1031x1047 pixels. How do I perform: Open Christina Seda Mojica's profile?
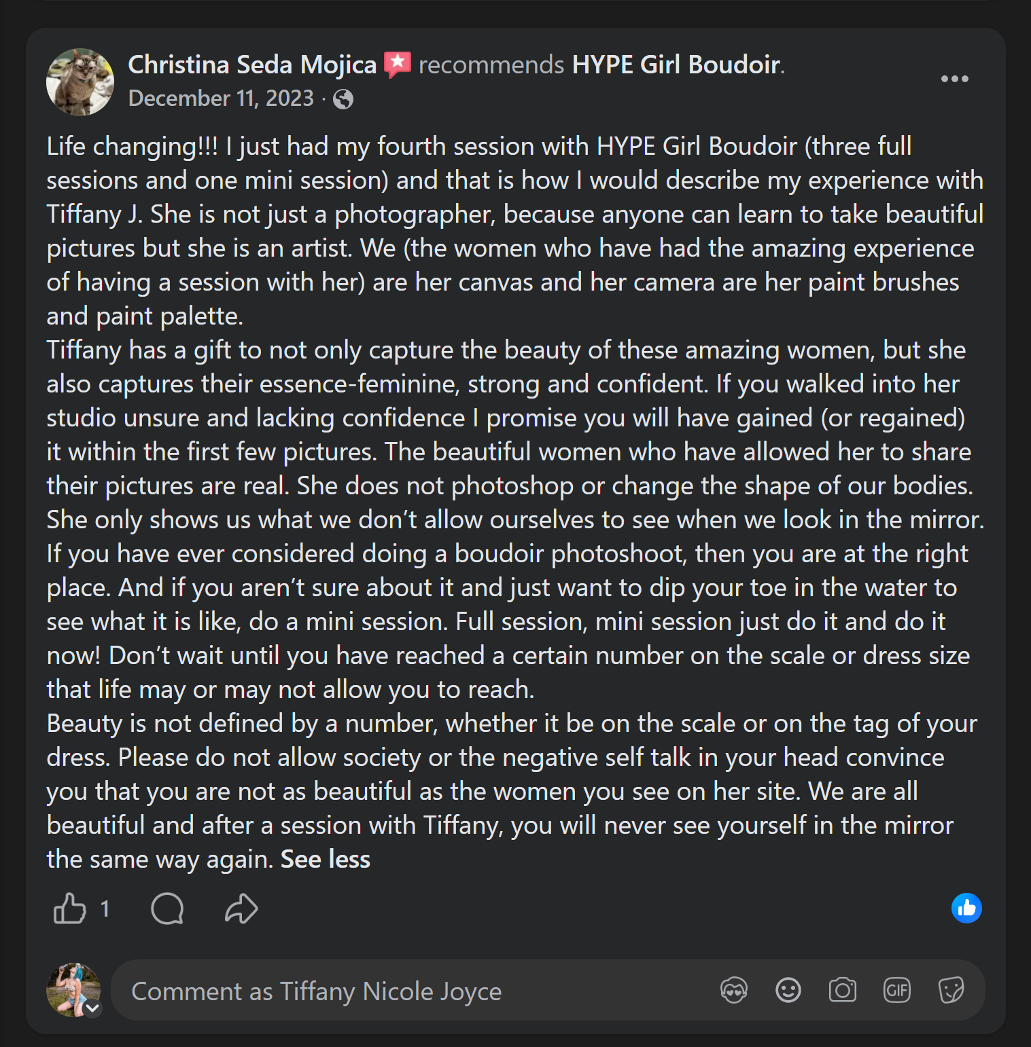pos(252,65)
